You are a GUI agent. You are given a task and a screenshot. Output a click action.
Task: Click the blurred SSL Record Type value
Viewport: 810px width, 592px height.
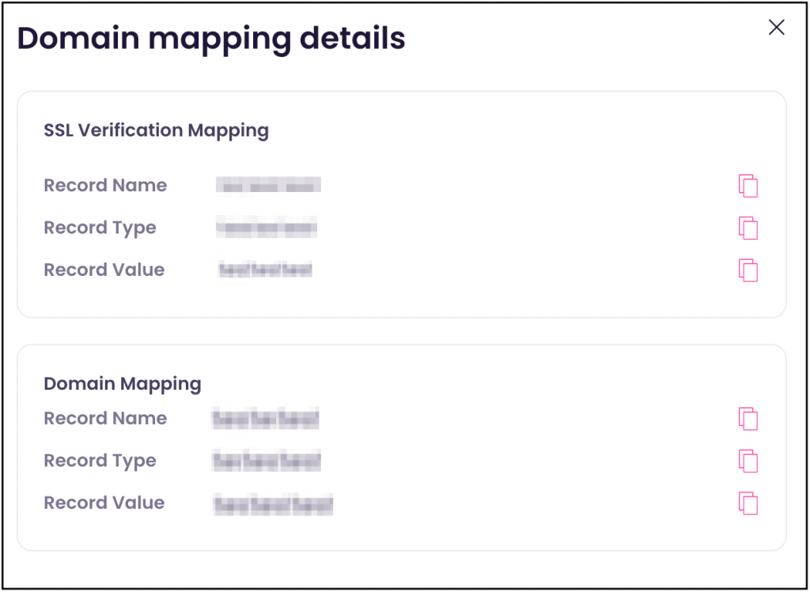coord(267,228)
